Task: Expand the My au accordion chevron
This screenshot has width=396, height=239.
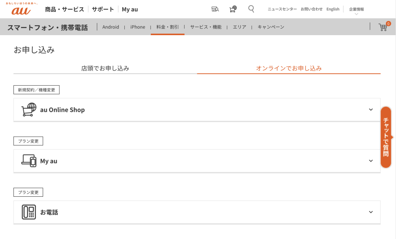Action: coord(371,161)
